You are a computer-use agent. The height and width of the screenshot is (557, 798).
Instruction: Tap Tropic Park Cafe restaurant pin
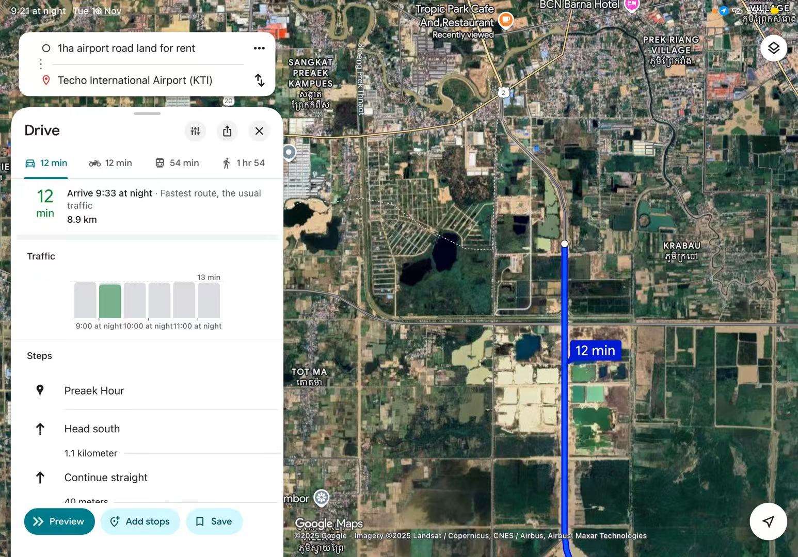(x=506, y=20)
